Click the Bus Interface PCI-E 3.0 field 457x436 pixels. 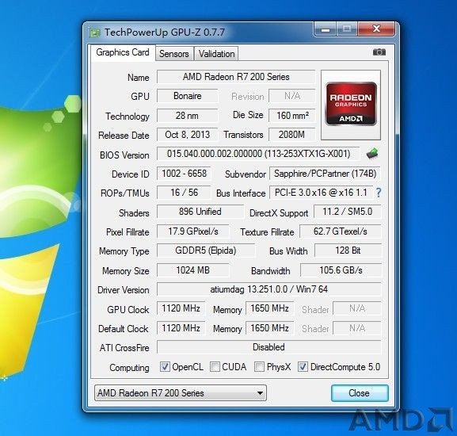[x=322, y=193]
